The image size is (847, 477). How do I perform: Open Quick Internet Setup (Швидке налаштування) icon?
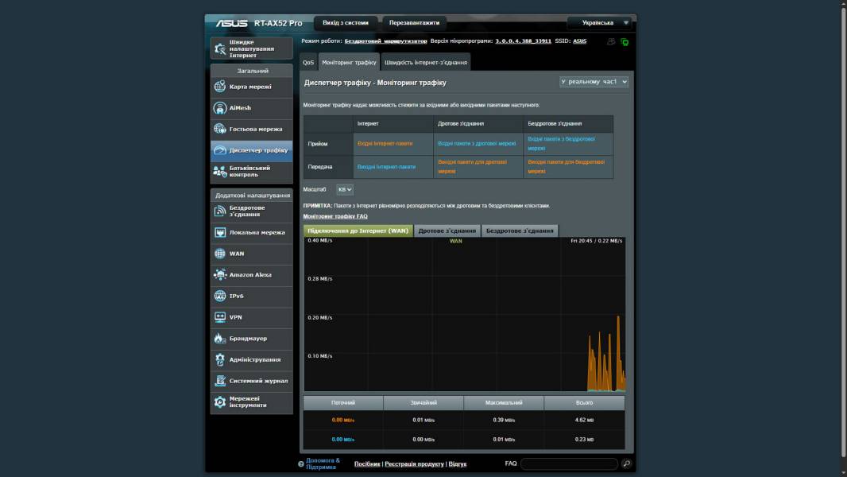click(x=220, y=48)
